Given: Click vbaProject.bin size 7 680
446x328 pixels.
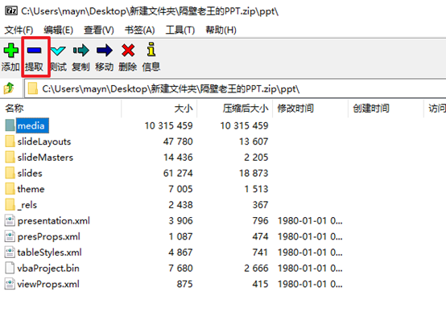Looking at the screenshot, I should pos(180,269).
